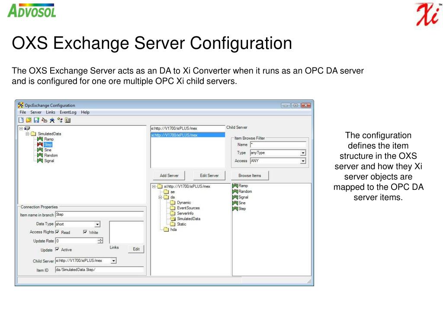
Task: Click the Ramp item icon in left tree
Action: click(40, 139)
